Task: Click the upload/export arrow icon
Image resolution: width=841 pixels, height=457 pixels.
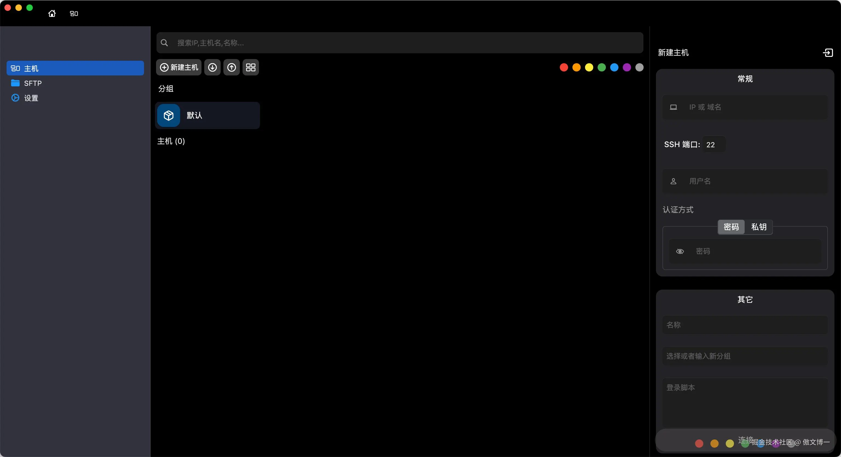Action: tap(232, 68)
